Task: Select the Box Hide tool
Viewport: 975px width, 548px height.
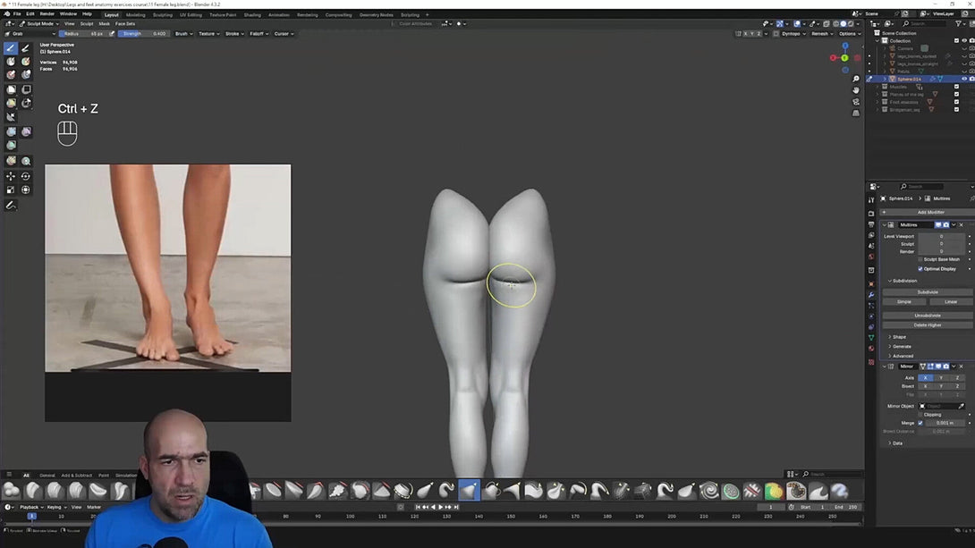Action: coord(26,89)
